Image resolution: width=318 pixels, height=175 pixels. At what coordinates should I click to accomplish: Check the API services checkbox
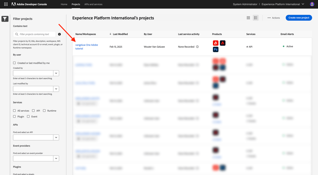coord(33,110)
